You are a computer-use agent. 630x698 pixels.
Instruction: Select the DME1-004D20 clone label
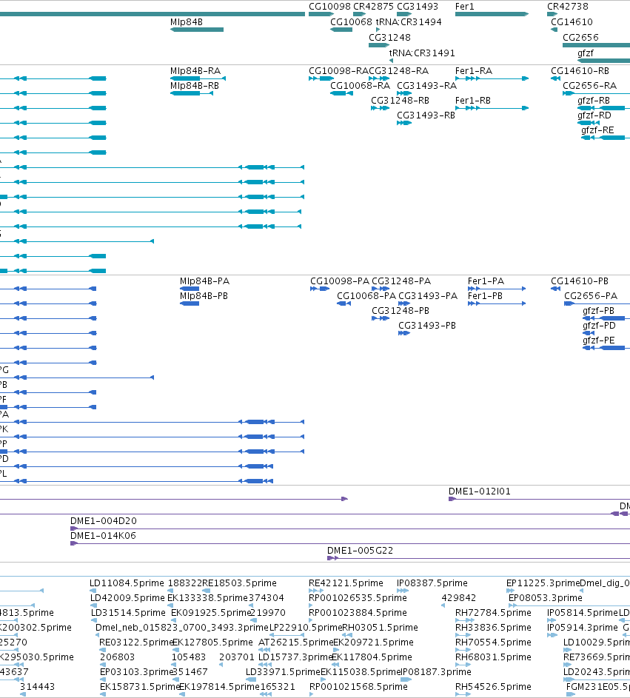point(104,520)
